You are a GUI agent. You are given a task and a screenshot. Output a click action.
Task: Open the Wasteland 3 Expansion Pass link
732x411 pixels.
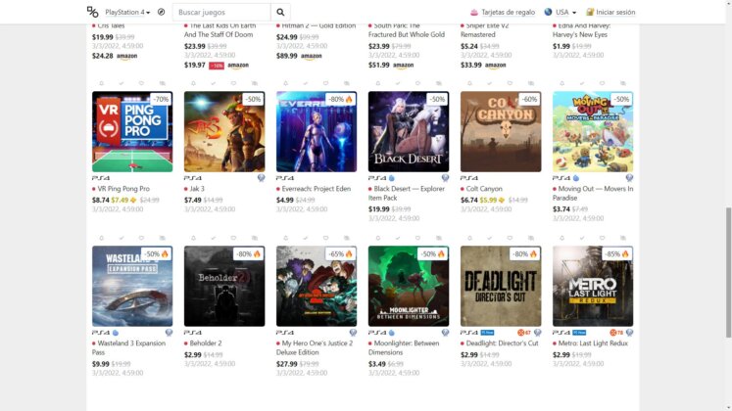[x=128, y=347]
